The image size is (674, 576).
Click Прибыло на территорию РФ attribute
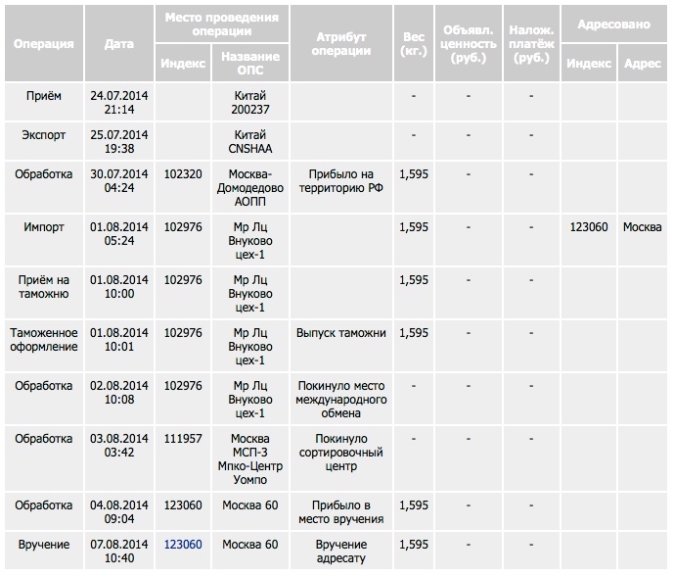341,181
